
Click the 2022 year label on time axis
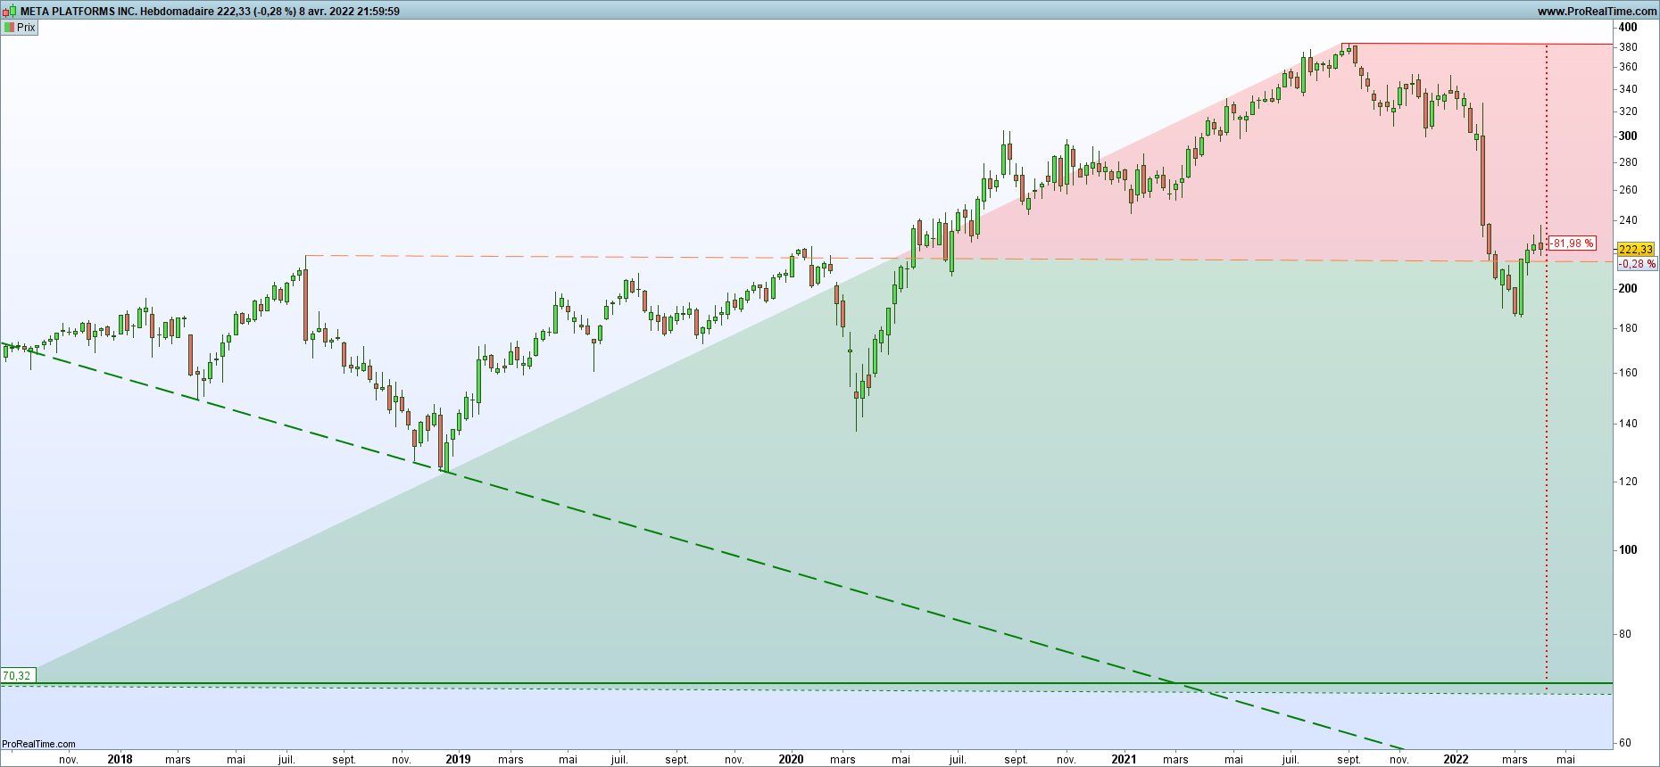[1456, 759]
